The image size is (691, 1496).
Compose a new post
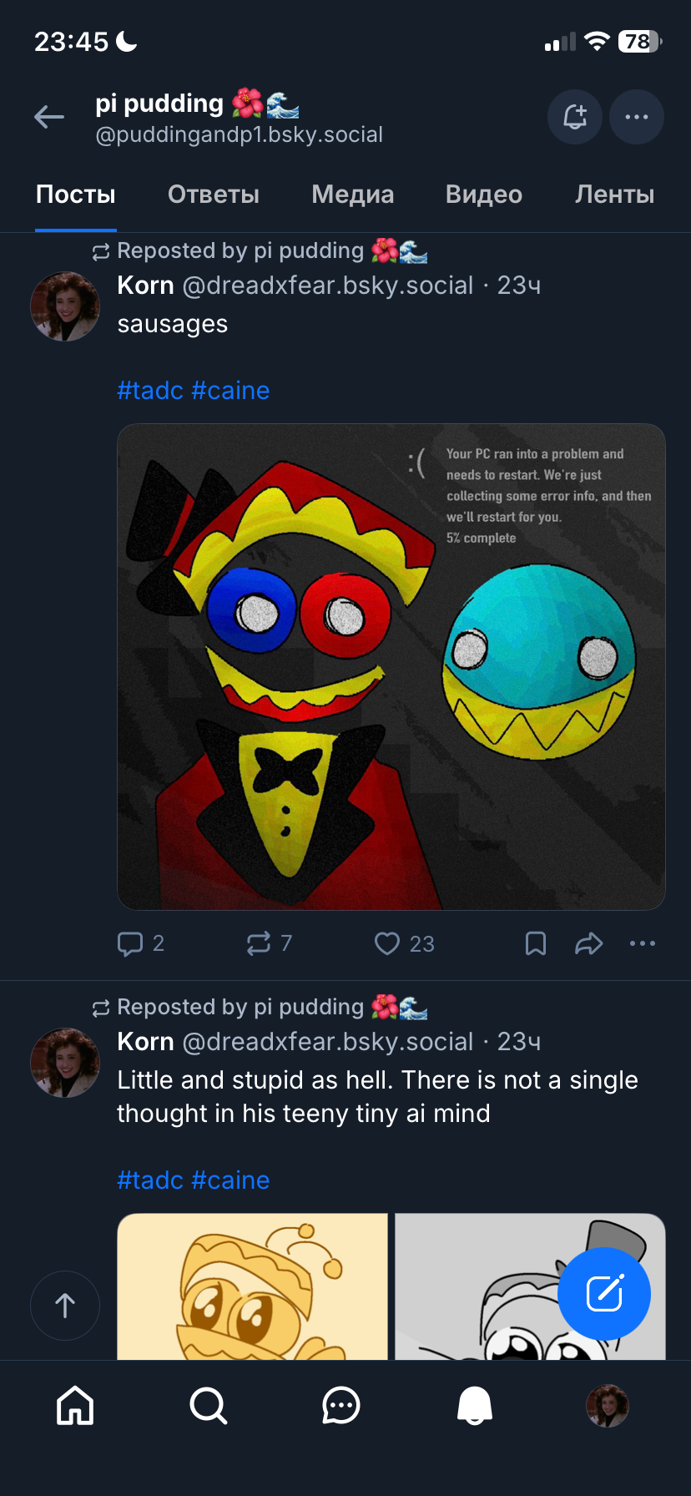pyautogui.click(x=604, y=1293)
